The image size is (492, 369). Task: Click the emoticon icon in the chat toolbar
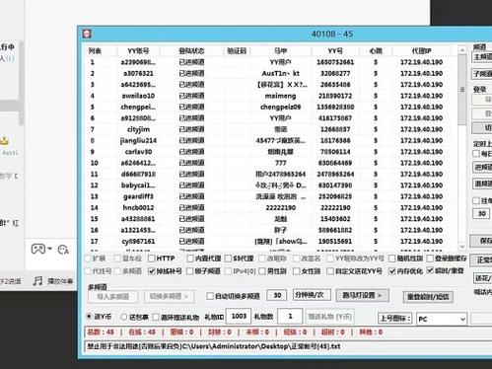click(x=63, y=250)
